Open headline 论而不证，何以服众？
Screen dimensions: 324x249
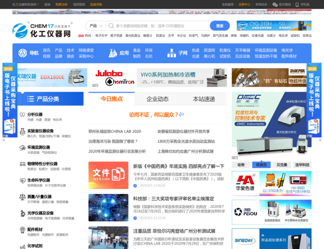pyautogui.click(x=154, y=115)
